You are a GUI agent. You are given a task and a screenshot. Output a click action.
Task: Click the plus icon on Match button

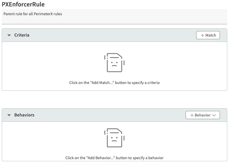point(202,35)
